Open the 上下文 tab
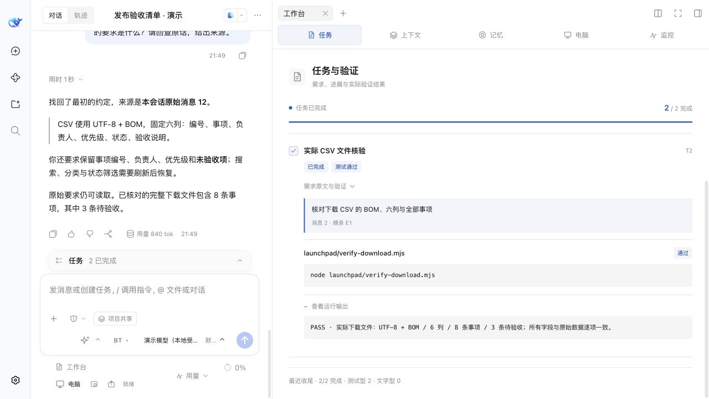This screenshot has height=399, width=709. click(x=405, y=35)
